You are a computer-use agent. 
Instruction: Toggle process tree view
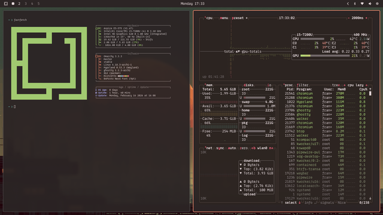pos(336,85)
